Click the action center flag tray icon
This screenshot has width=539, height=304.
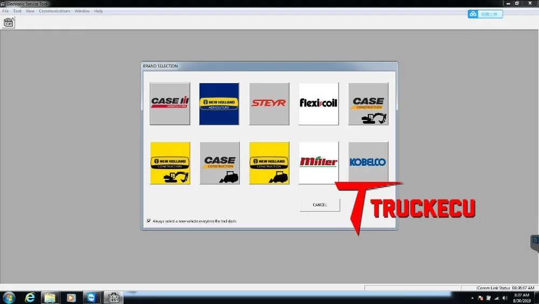(x=481, y=298)
